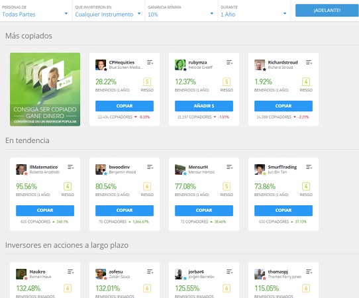Open the Todas Partes location dropdown
359x298 pixels.
pos(35,11)
